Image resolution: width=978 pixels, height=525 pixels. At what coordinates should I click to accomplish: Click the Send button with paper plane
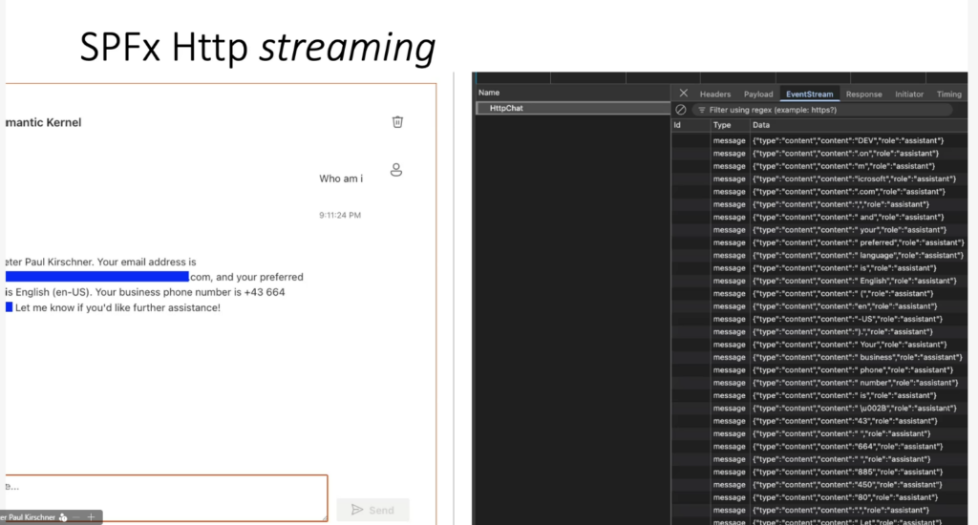[x=373, y=510]
